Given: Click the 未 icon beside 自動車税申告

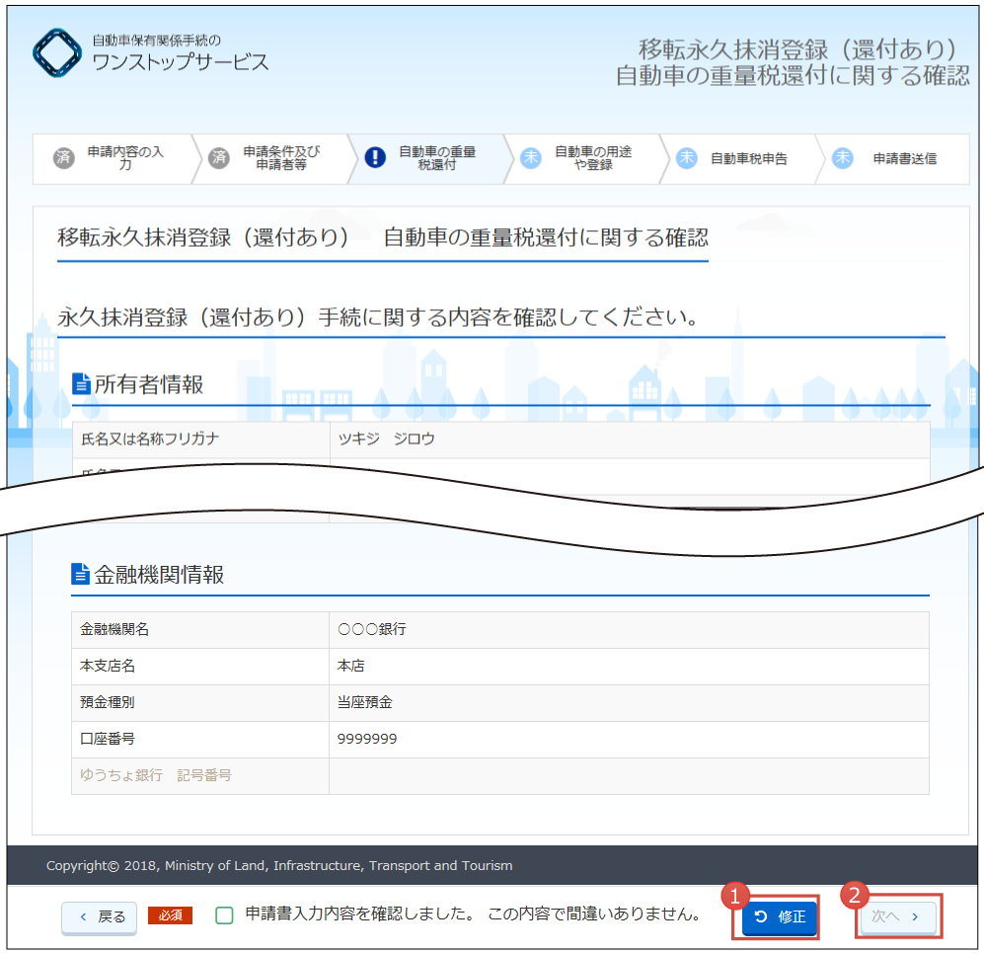Looking at the screenshot, I should coord(687,159).
